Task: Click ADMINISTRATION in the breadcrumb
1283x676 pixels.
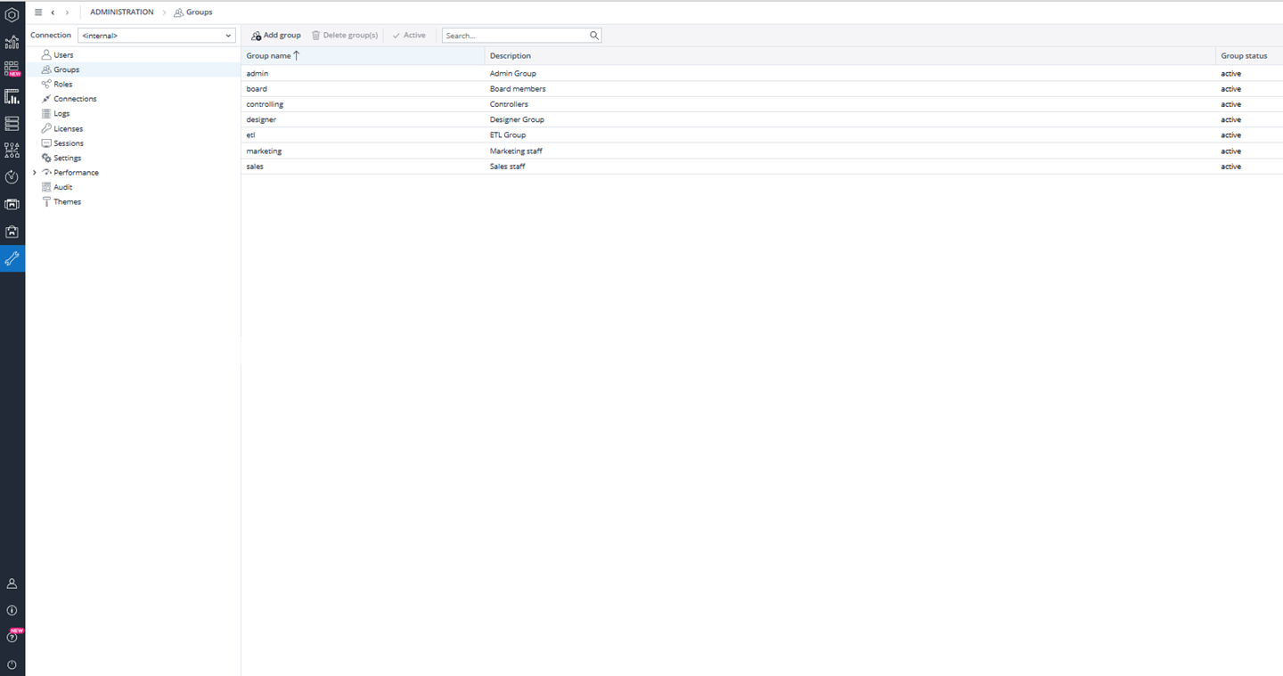Action: point(121,12)
